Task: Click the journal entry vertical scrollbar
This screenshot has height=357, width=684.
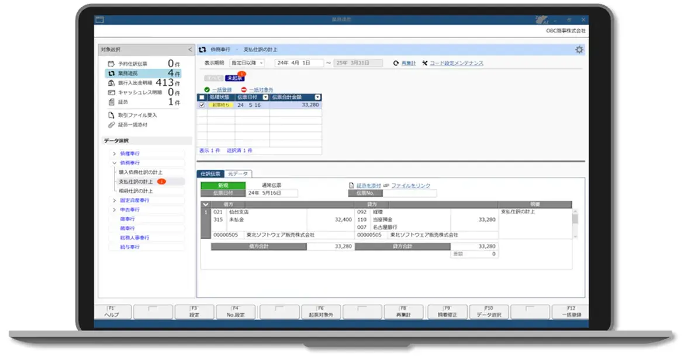Action: [575, 223]
